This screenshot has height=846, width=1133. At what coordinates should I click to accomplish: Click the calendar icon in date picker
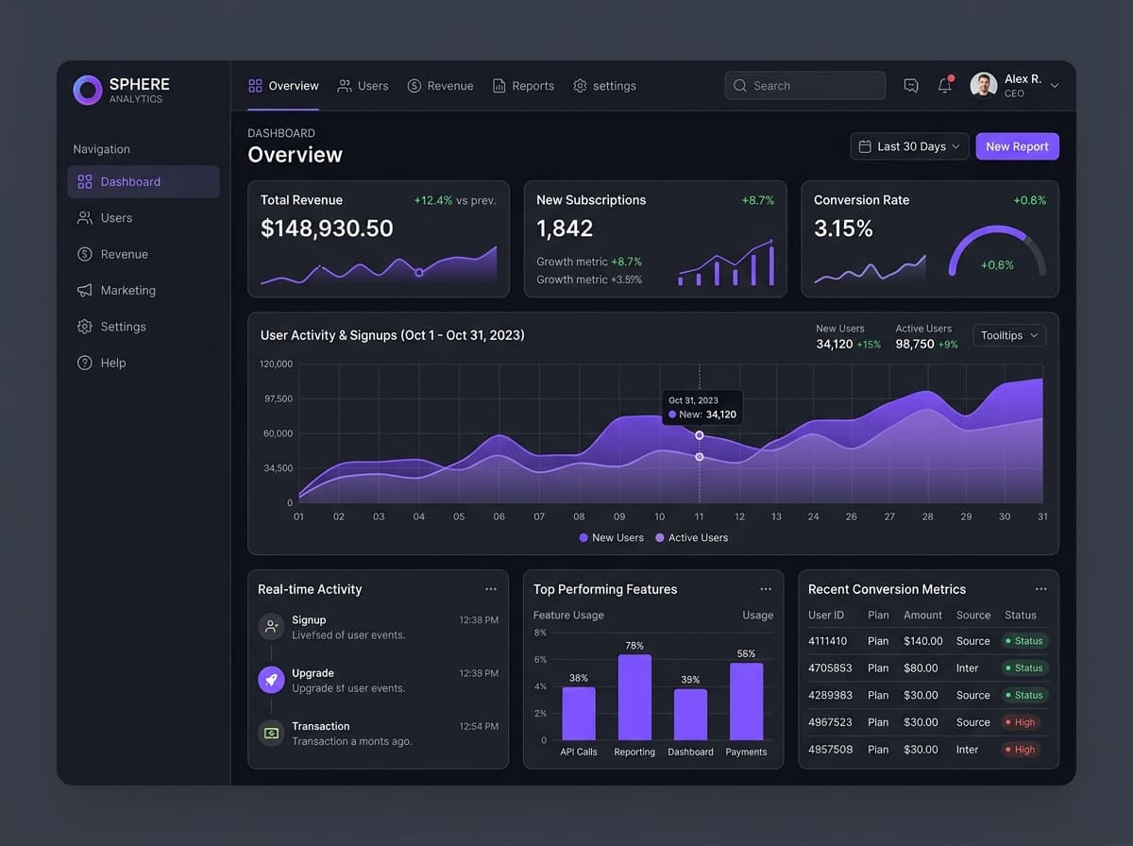click(865, 146)
